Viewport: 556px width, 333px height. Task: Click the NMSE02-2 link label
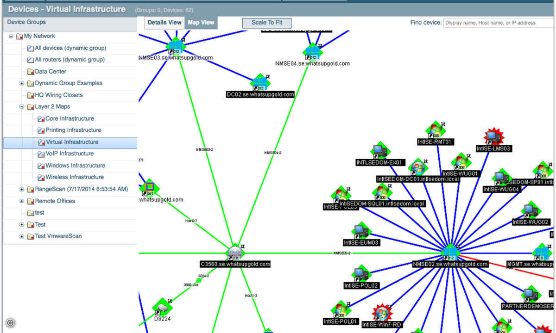pyautogui.click(x=342, y=253)
